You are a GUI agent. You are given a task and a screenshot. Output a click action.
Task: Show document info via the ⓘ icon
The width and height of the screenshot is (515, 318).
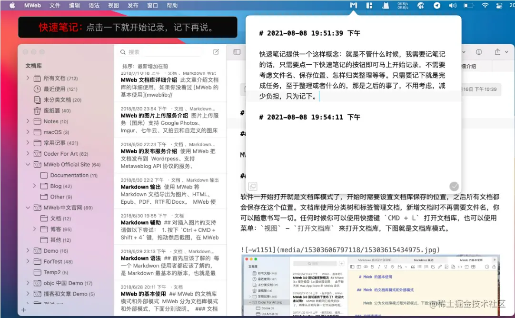coord(479,51)
